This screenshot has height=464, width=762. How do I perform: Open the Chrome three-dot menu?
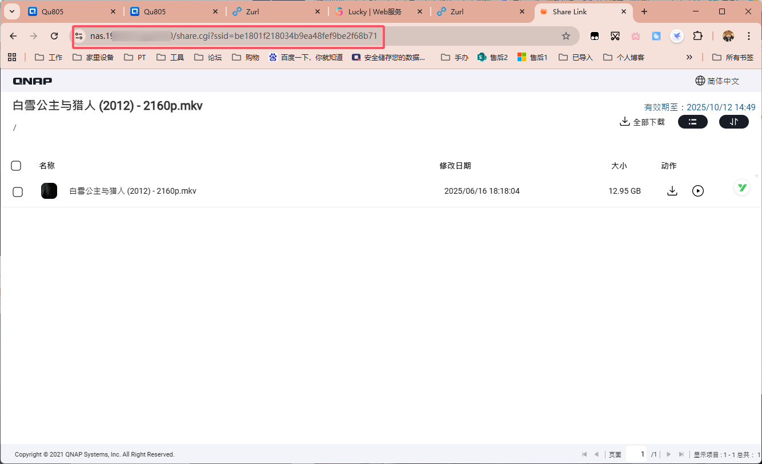[749, 35]
